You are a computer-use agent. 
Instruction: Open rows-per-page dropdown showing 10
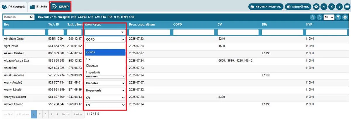[x=329, y=17]
